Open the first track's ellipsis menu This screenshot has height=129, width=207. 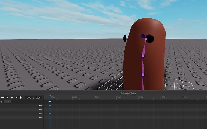tap(40, 106)
